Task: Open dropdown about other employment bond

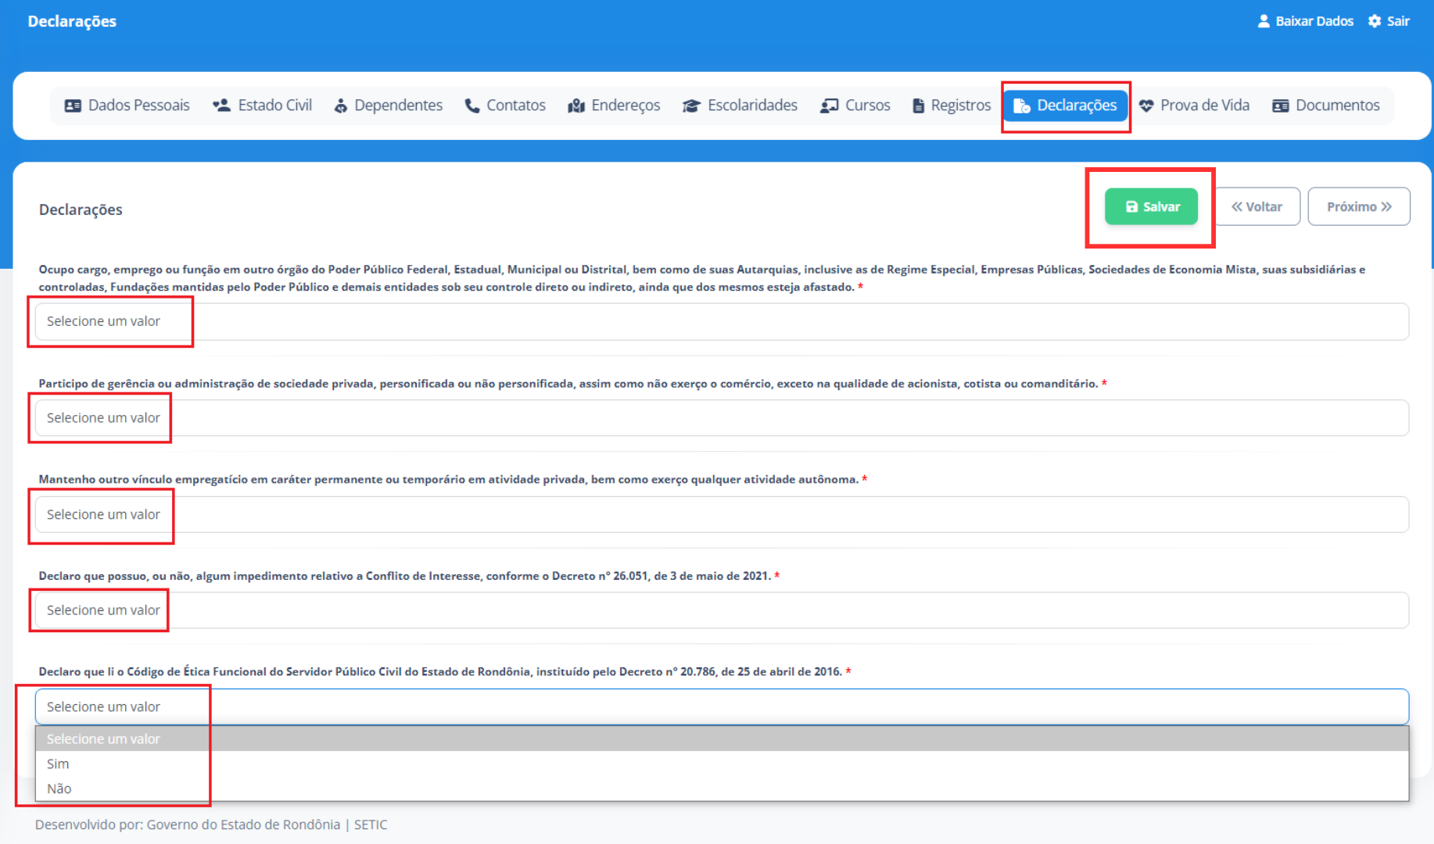Action: tap(721, 514)
